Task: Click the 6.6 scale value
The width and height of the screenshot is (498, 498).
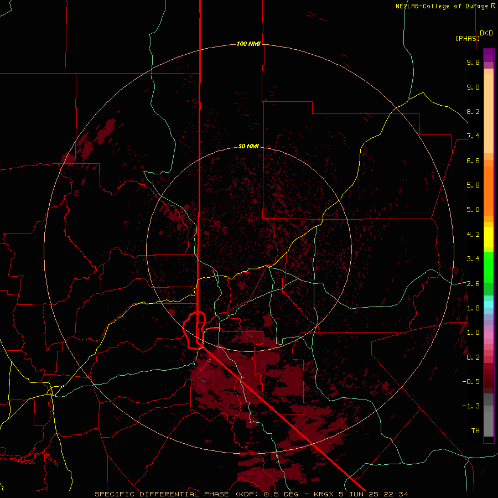Action: tap(473, 160)
